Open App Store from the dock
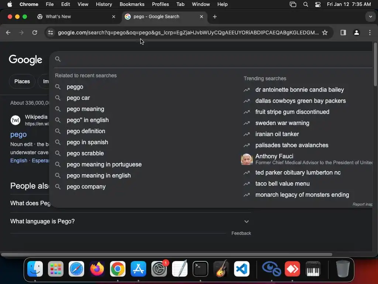Viewport: 378px width, 284px height. [x=138, y=269]
